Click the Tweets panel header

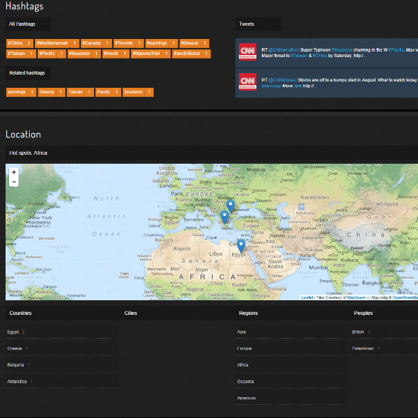click(x=258, y=24)
